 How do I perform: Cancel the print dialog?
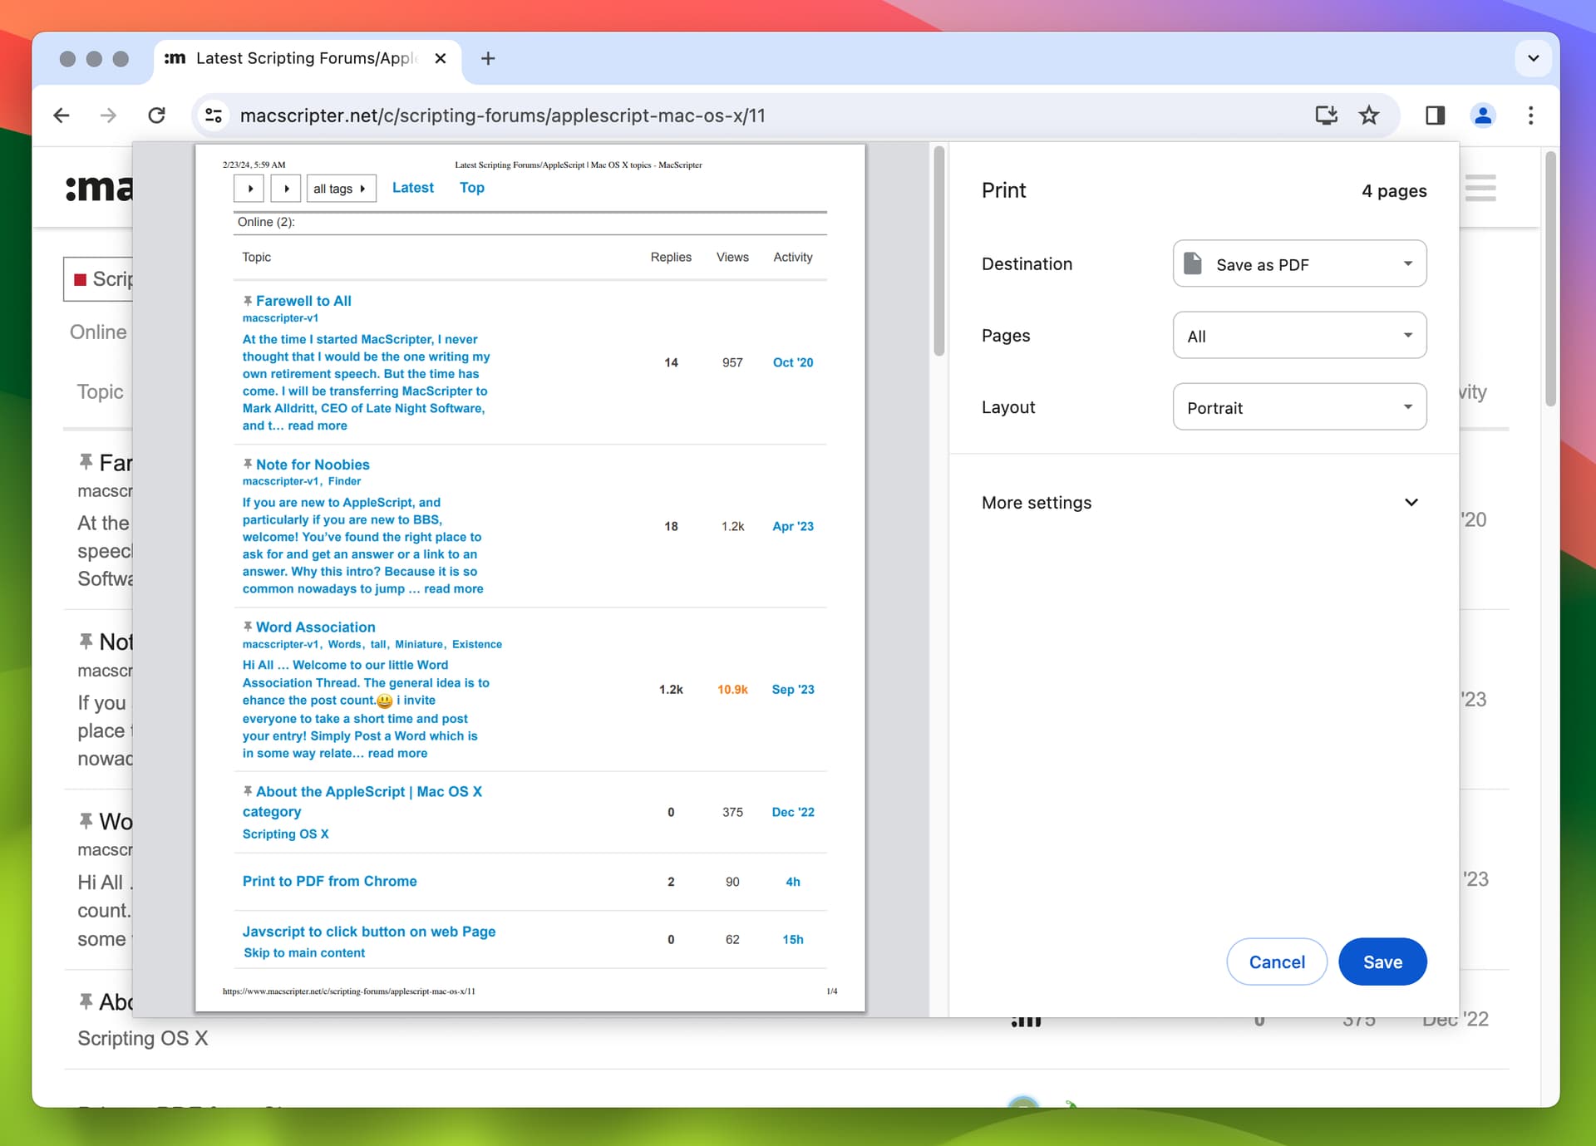[1276, 962]
